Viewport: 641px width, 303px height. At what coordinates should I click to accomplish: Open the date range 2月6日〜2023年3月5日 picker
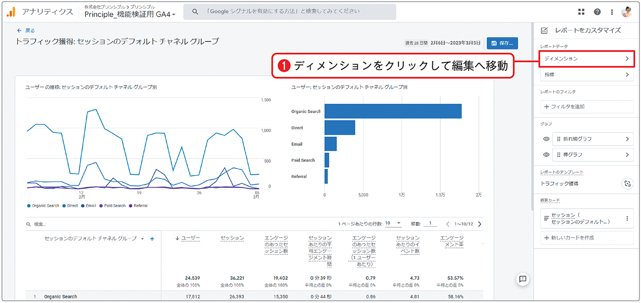(455, 43)
